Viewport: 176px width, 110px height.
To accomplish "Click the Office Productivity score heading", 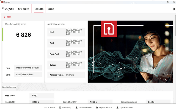I will point(15,24).
